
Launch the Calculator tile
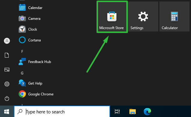coord(174,16)
